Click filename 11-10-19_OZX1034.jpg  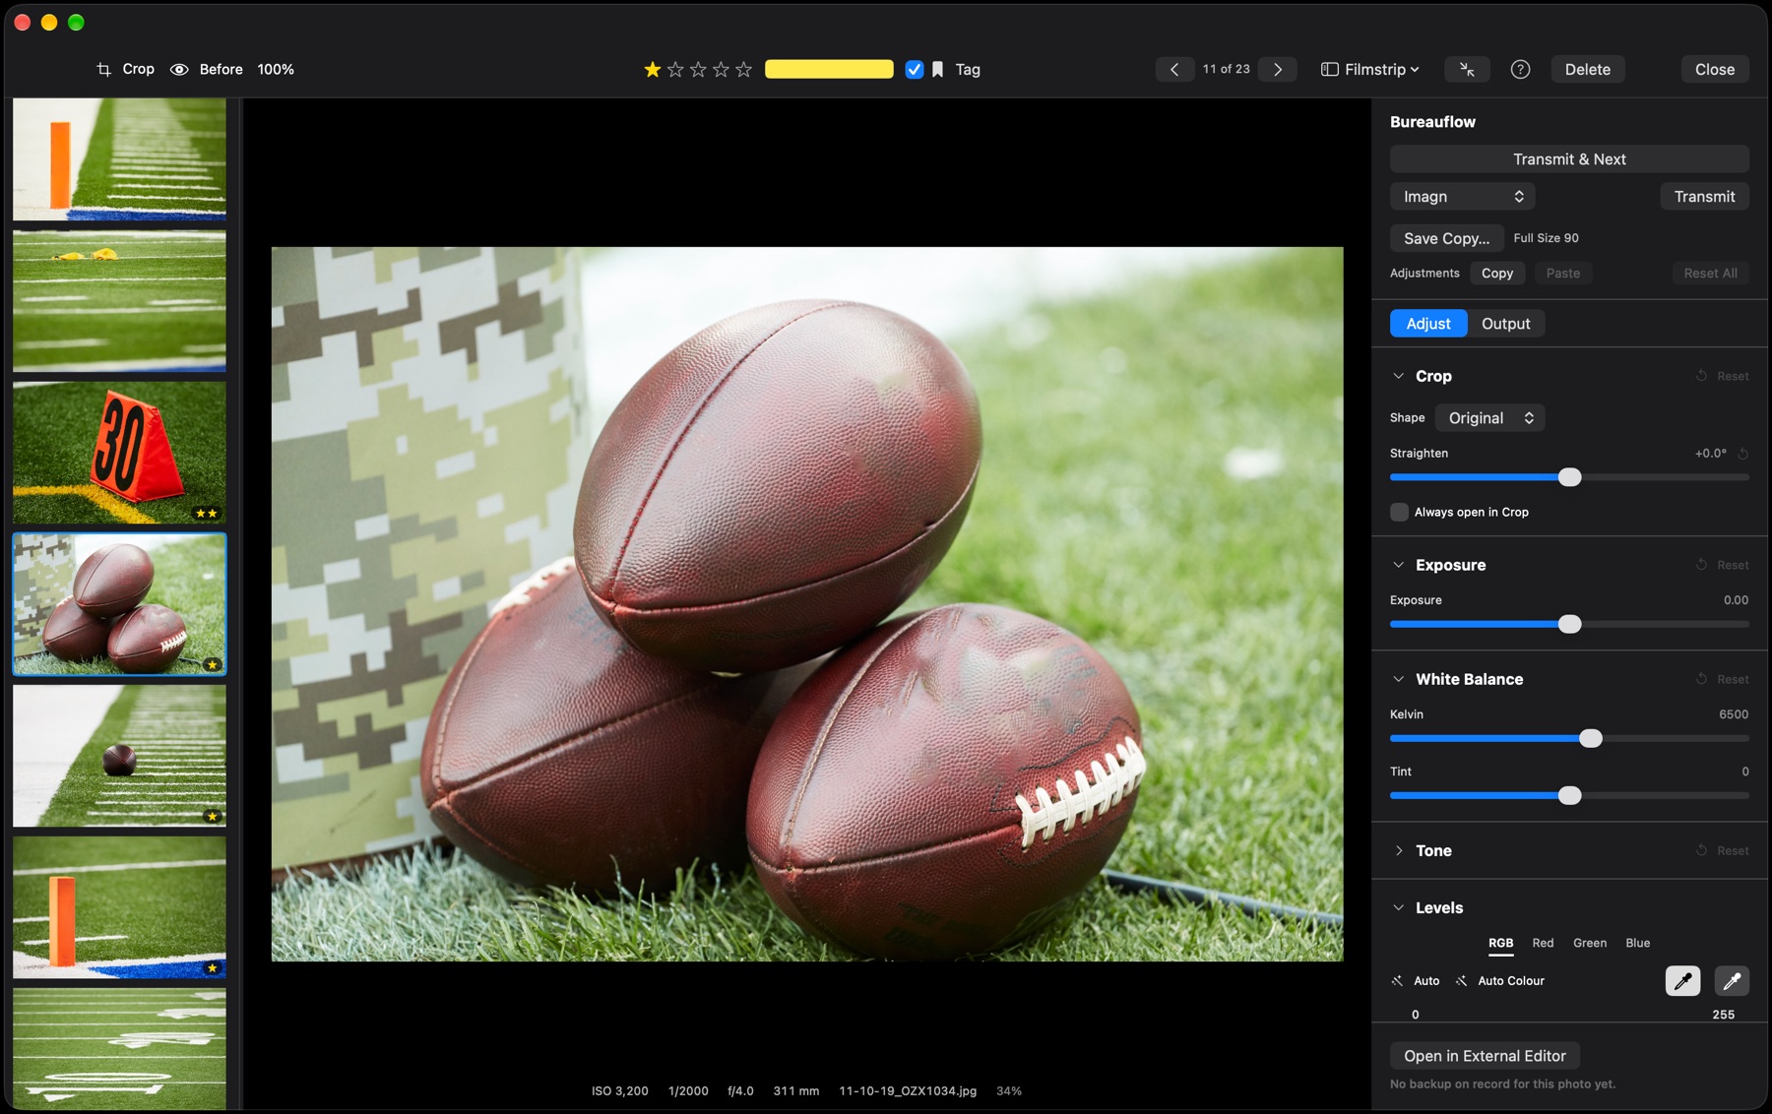[x=908, y=1090]
